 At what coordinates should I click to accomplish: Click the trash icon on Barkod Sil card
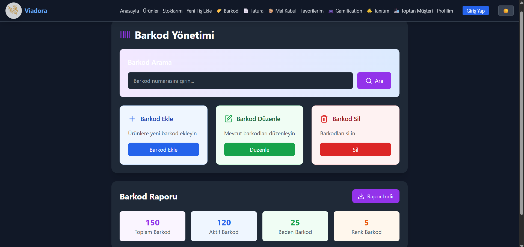coord(324,119)
